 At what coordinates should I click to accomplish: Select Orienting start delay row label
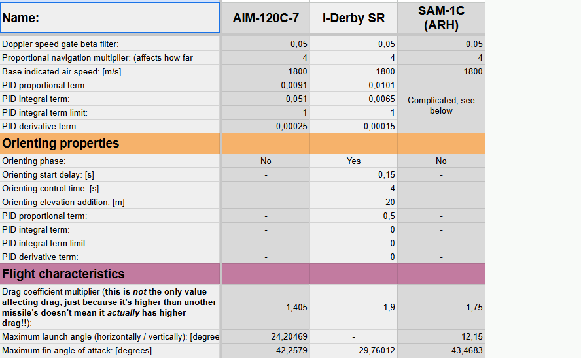(110, 174)
